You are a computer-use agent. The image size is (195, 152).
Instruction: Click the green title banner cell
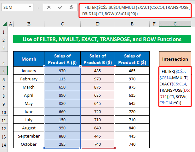102,40
